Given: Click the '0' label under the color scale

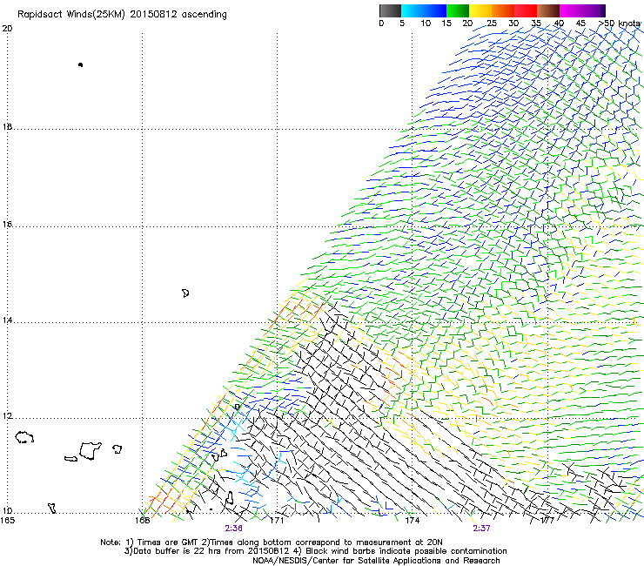Looking at the screenshot, I should 381,24.
